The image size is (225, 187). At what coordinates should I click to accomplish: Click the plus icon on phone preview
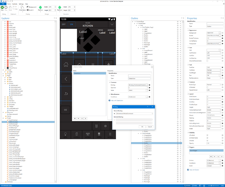coord(109,64)
